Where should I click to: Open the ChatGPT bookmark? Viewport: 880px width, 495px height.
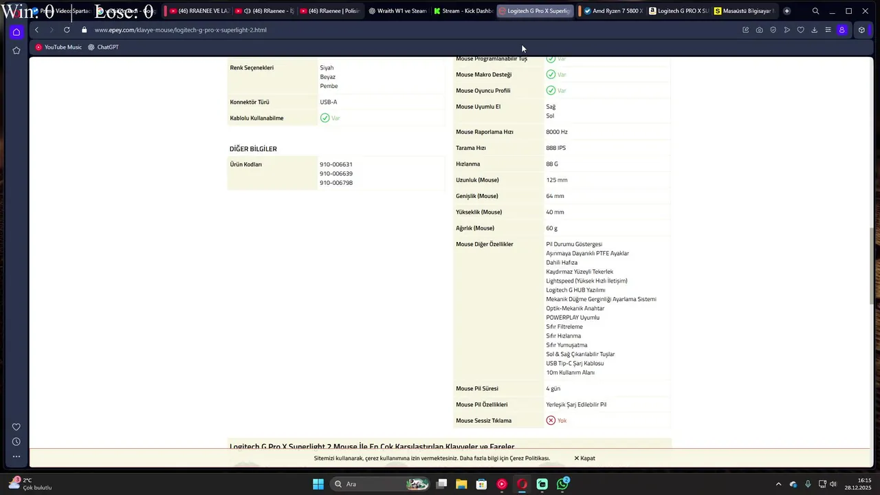pos(103,47)
